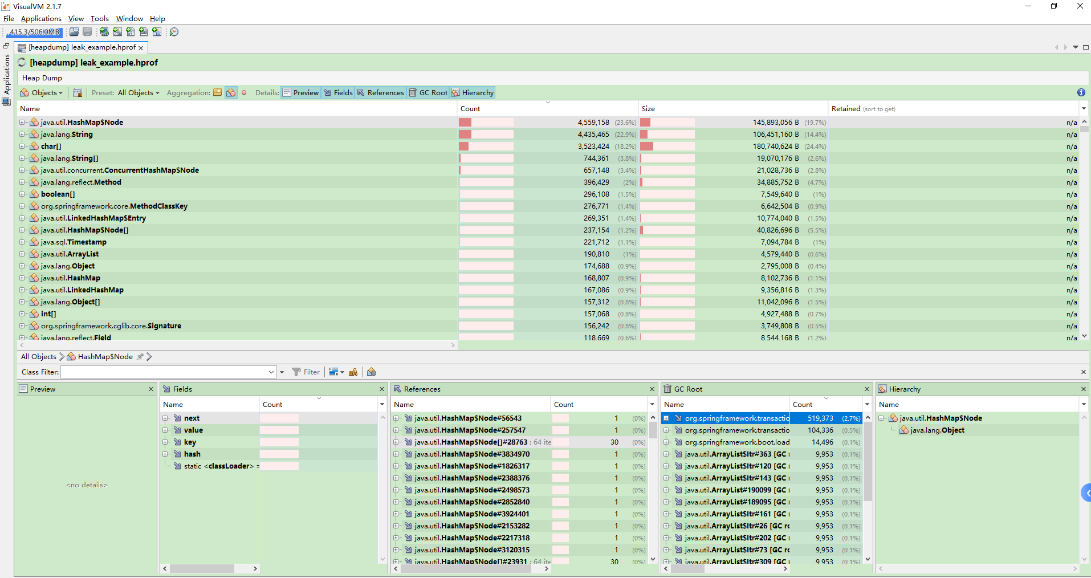This screenshot has height=578, width=1091.
Task: Open the Preset All Objects dropdown
Action: (139, 92)
